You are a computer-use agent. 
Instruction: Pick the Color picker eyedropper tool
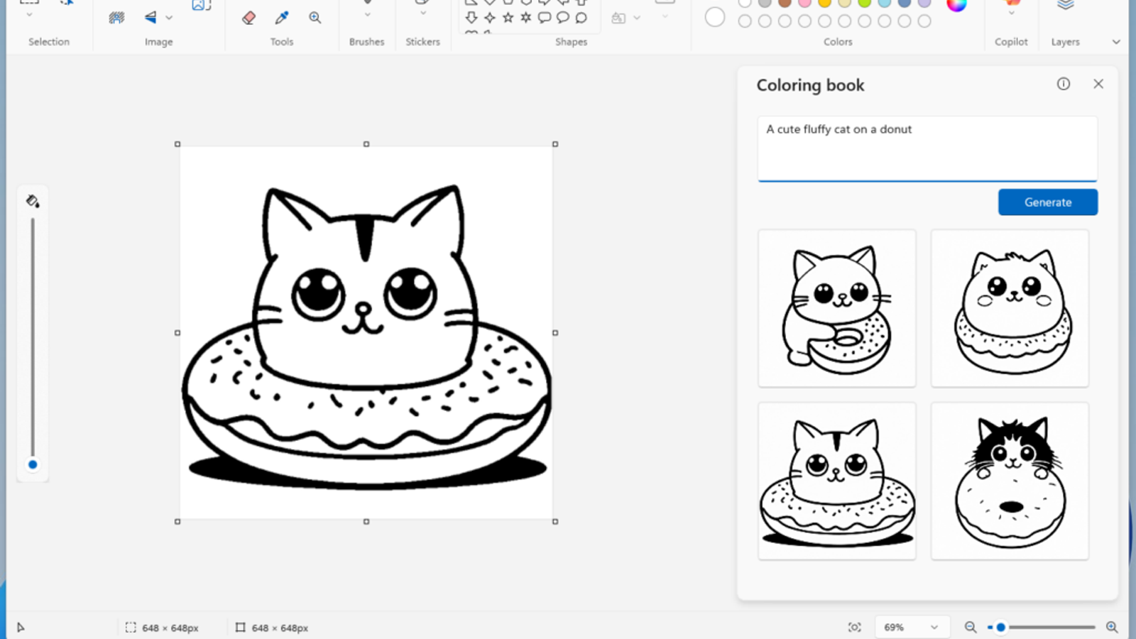[x=282, y=18]
